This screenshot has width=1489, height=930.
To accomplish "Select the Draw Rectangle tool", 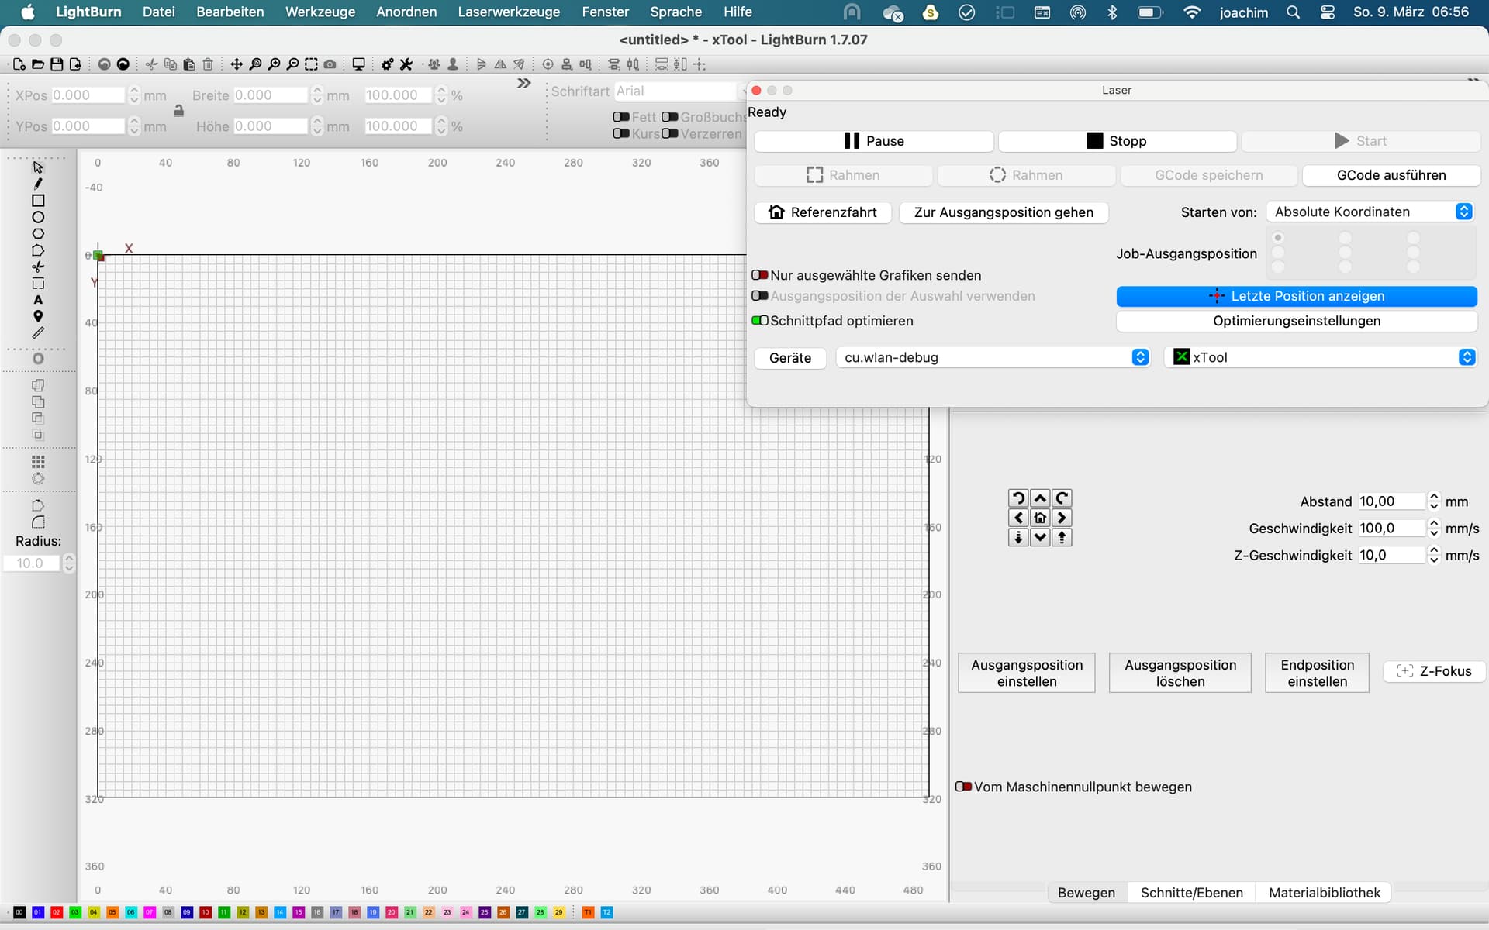I will coord(38,201).
